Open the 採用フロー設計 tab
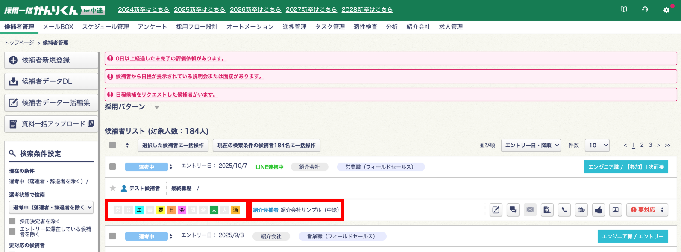The width and height of the screenshot is (681, 252). coord(197,27)
